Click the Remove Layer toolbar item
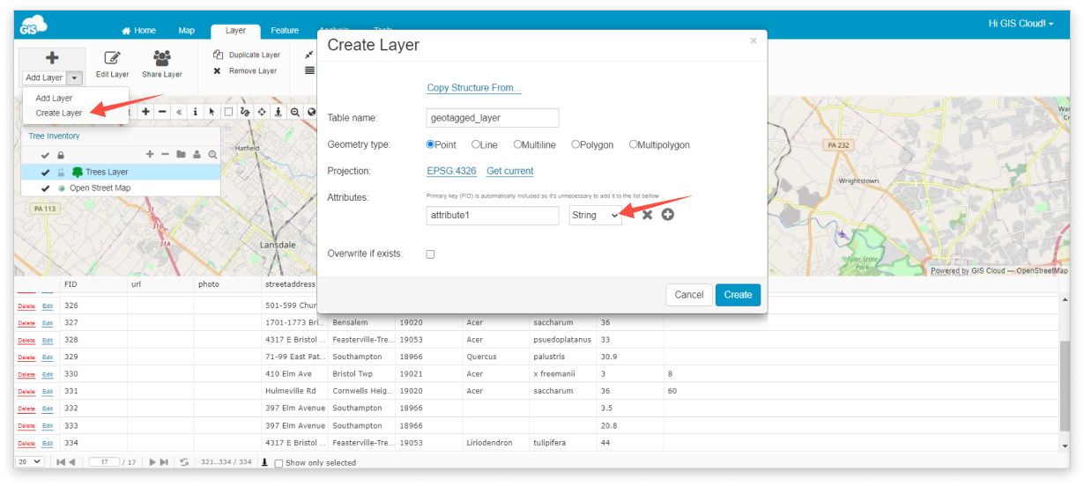The width and height of the screenshot is (1084, 486). (245, 70)
